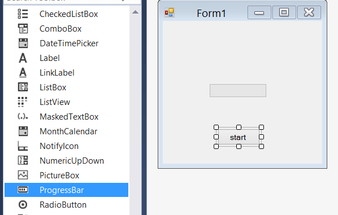
Task: Click the Form1 maximize button
Action: coord(284,12)
